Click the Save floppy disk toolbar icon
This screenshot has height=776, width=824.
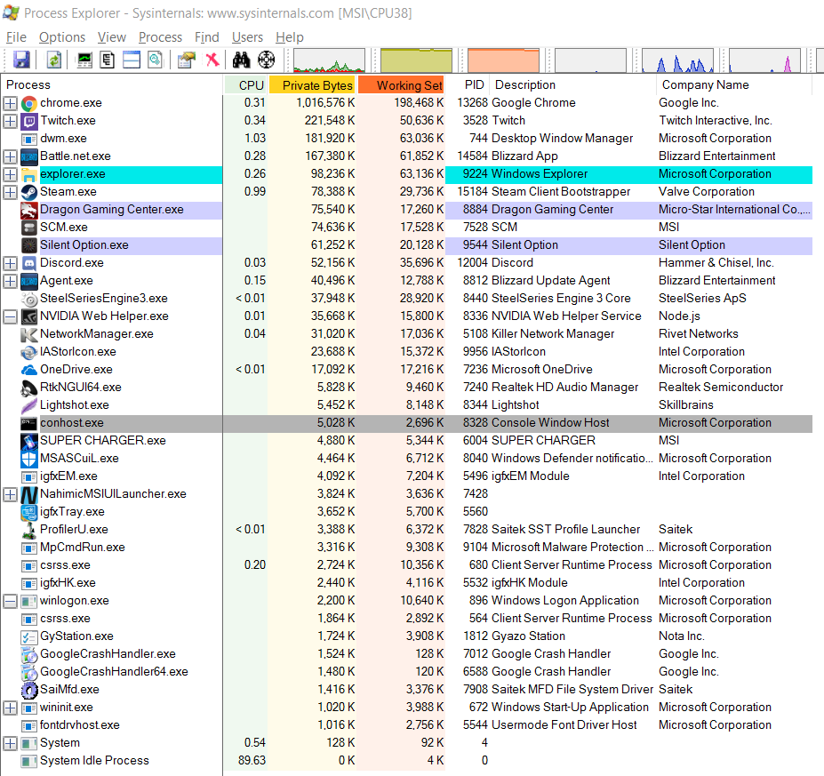pyautogui.click(x=21, y=60)
